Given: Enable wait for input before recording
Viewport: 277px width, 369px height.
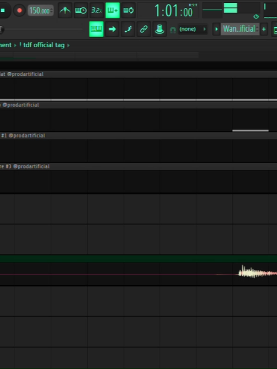Looking at the screenshot, I should click(x=81, y=11).
